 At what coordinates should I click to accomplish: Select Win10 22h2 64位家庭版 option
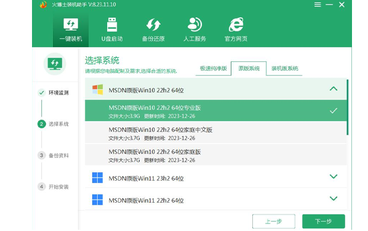215,155
